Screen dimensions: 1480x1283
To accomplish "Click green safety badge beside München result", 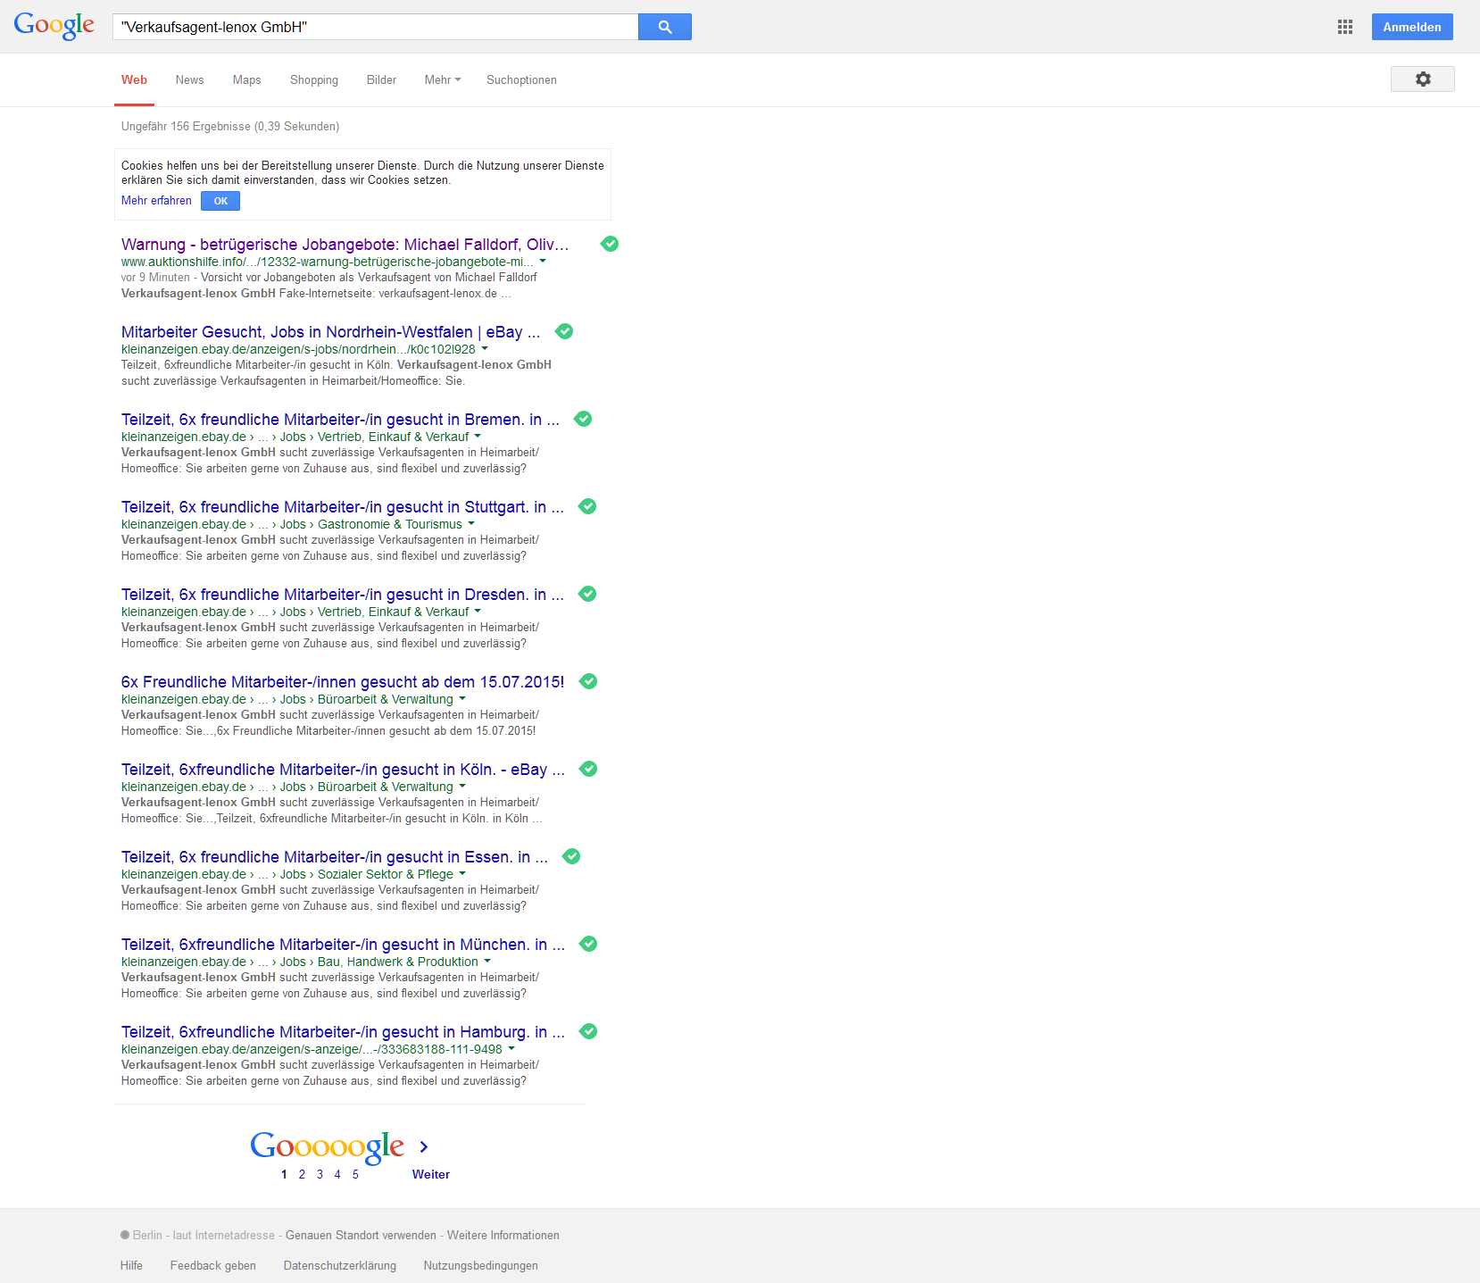I will point(588,944).
